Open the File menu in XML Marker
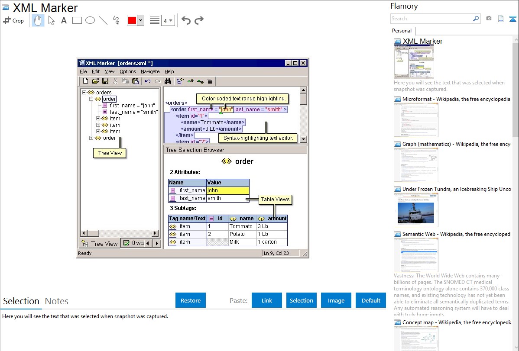Image resolution: width=519 pixels, height=351 pixels. point(83,71)
